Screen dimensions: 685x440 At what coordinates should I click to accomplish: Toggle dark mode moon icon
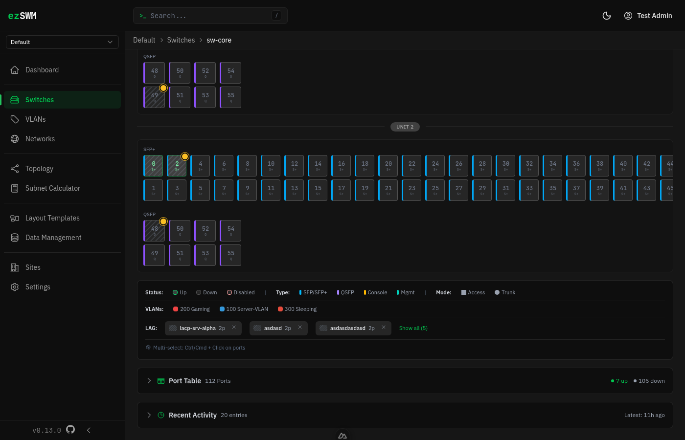(607, 16)
